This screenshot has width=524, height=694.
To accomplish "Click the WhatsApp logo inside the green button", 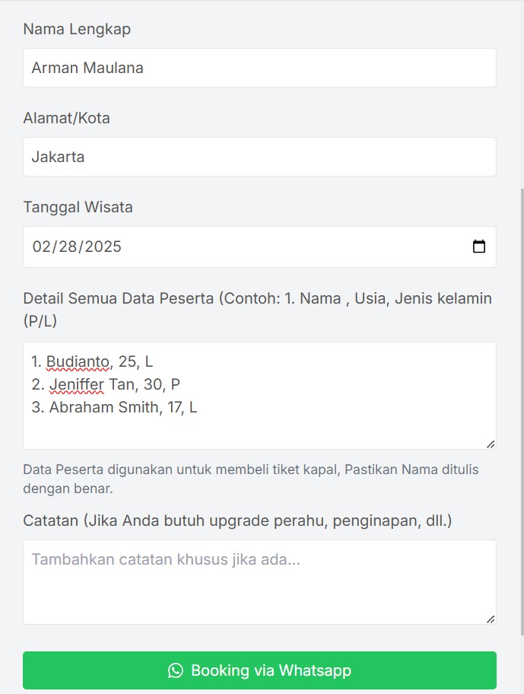I will 176,670.
